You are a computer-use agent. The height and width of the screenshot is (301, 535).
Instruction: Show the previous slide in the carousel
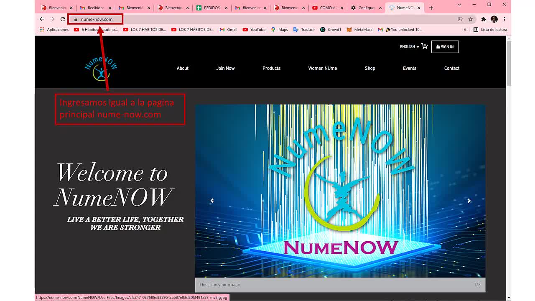[212, 201]
